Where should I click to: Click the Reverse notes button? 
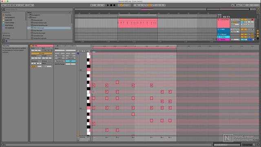pyautogui.click(x=60, y=56)
